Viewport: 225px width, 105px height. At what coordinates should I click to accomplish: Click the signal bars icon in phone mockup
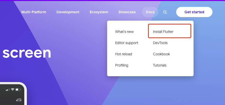(8, 90)
